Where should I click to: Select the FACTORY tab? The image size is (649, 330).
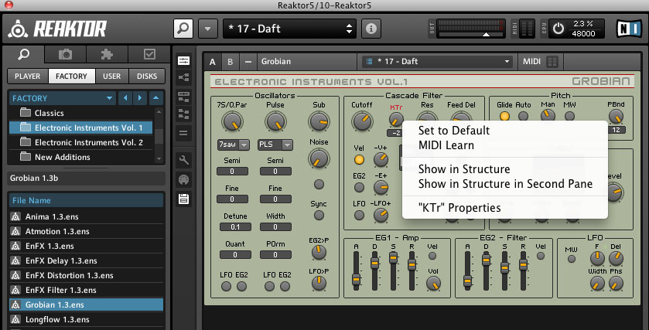(72, 76)
